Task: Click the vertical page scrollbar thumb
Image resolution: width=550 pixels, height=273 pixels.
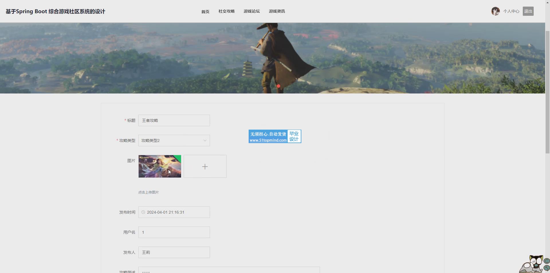Action: [547, 92]
